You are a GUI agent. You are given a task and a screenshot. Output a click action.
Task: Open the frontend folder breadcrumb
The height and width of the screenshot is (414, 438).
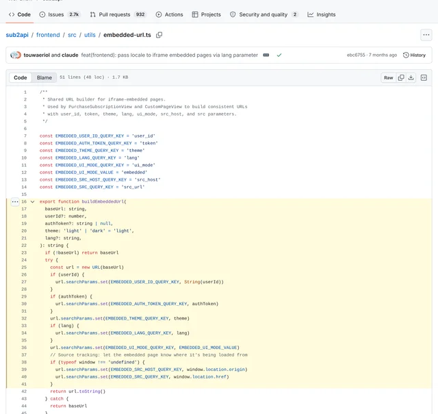pyautogui.click(x=48, y=35)
